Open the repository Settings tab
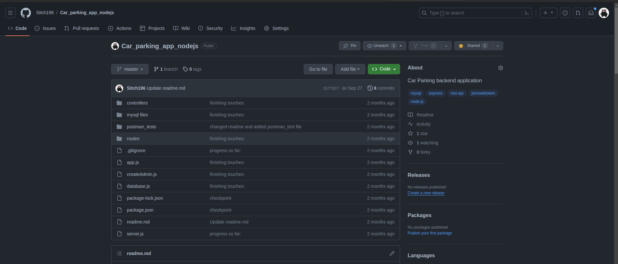The width and height of the screenshot is (618, 264). [276, 28]
